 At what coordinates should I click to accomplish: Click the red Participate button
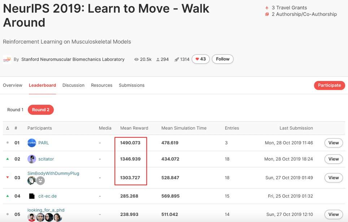[x=329, y=85]
